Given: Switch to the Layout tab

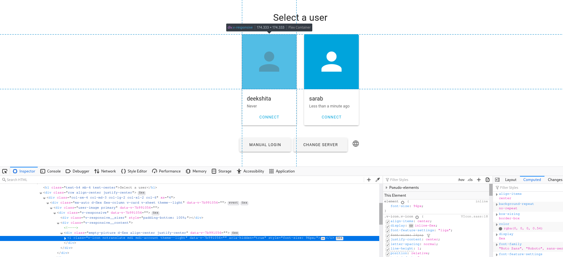Looking at the screenshot, I should [x=511, y=180].
